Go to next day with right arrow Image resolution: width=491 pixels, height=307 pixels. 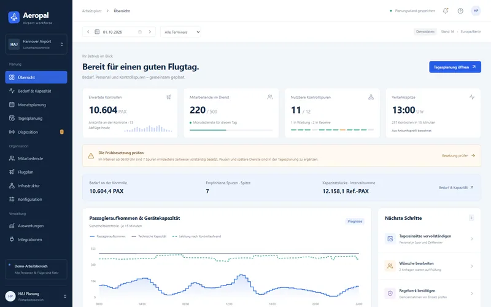(150, 32)
